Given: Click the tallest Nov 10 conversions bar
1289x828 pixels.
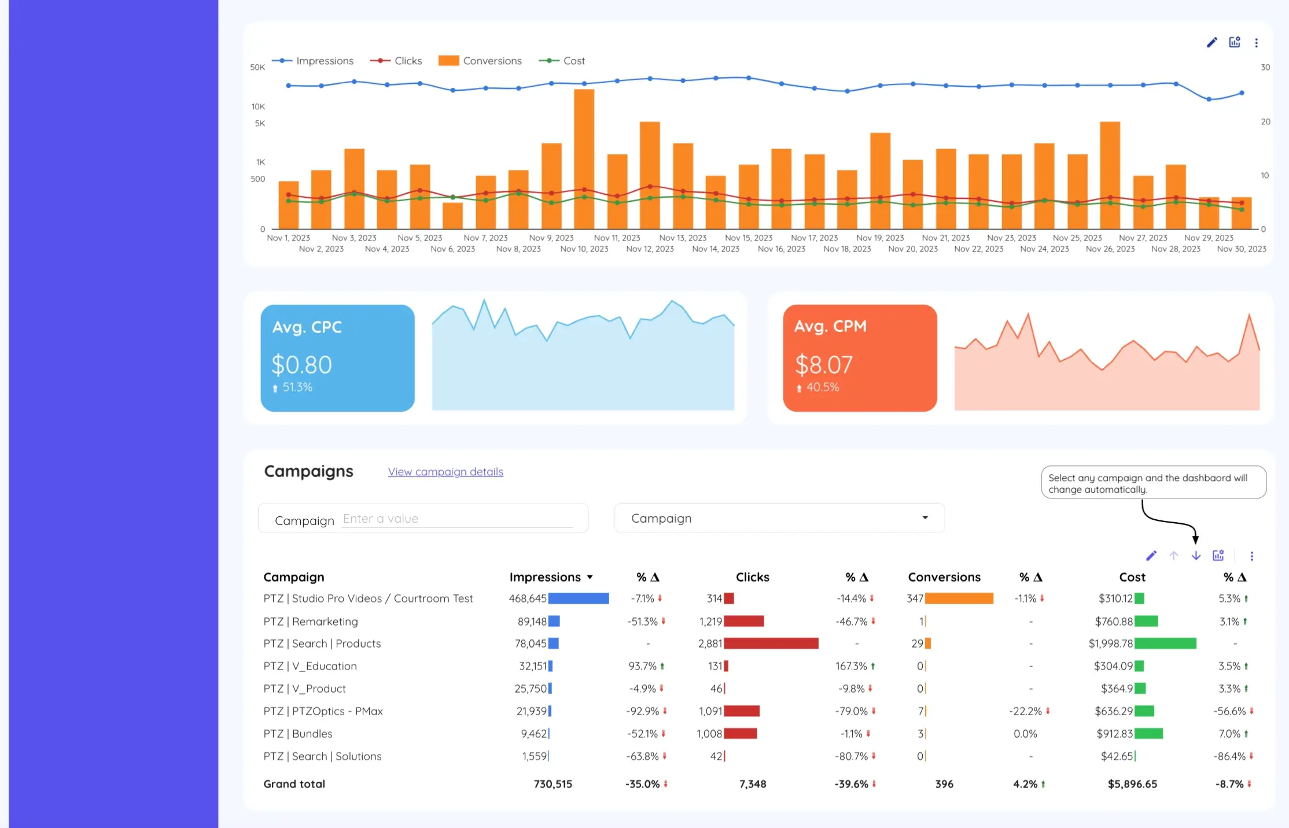Looking at the screenshot, I should click(584, 159).
